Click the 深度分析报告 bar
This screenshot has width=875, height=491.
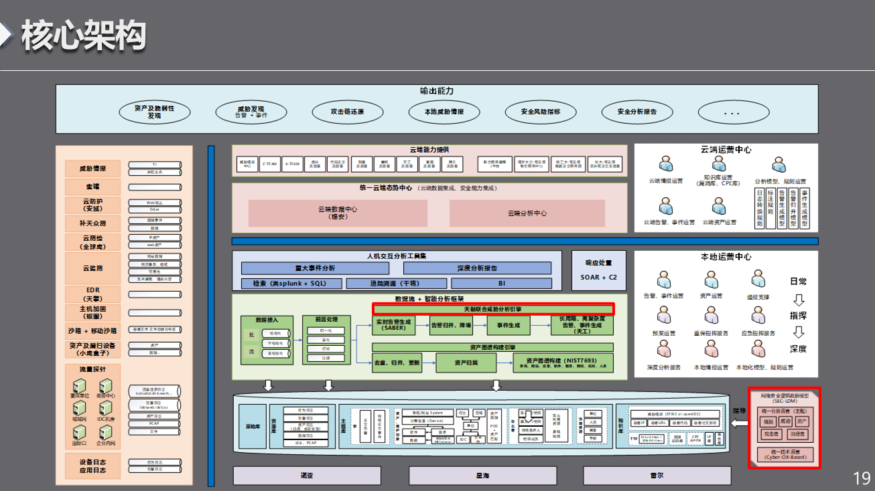[477, 268]
